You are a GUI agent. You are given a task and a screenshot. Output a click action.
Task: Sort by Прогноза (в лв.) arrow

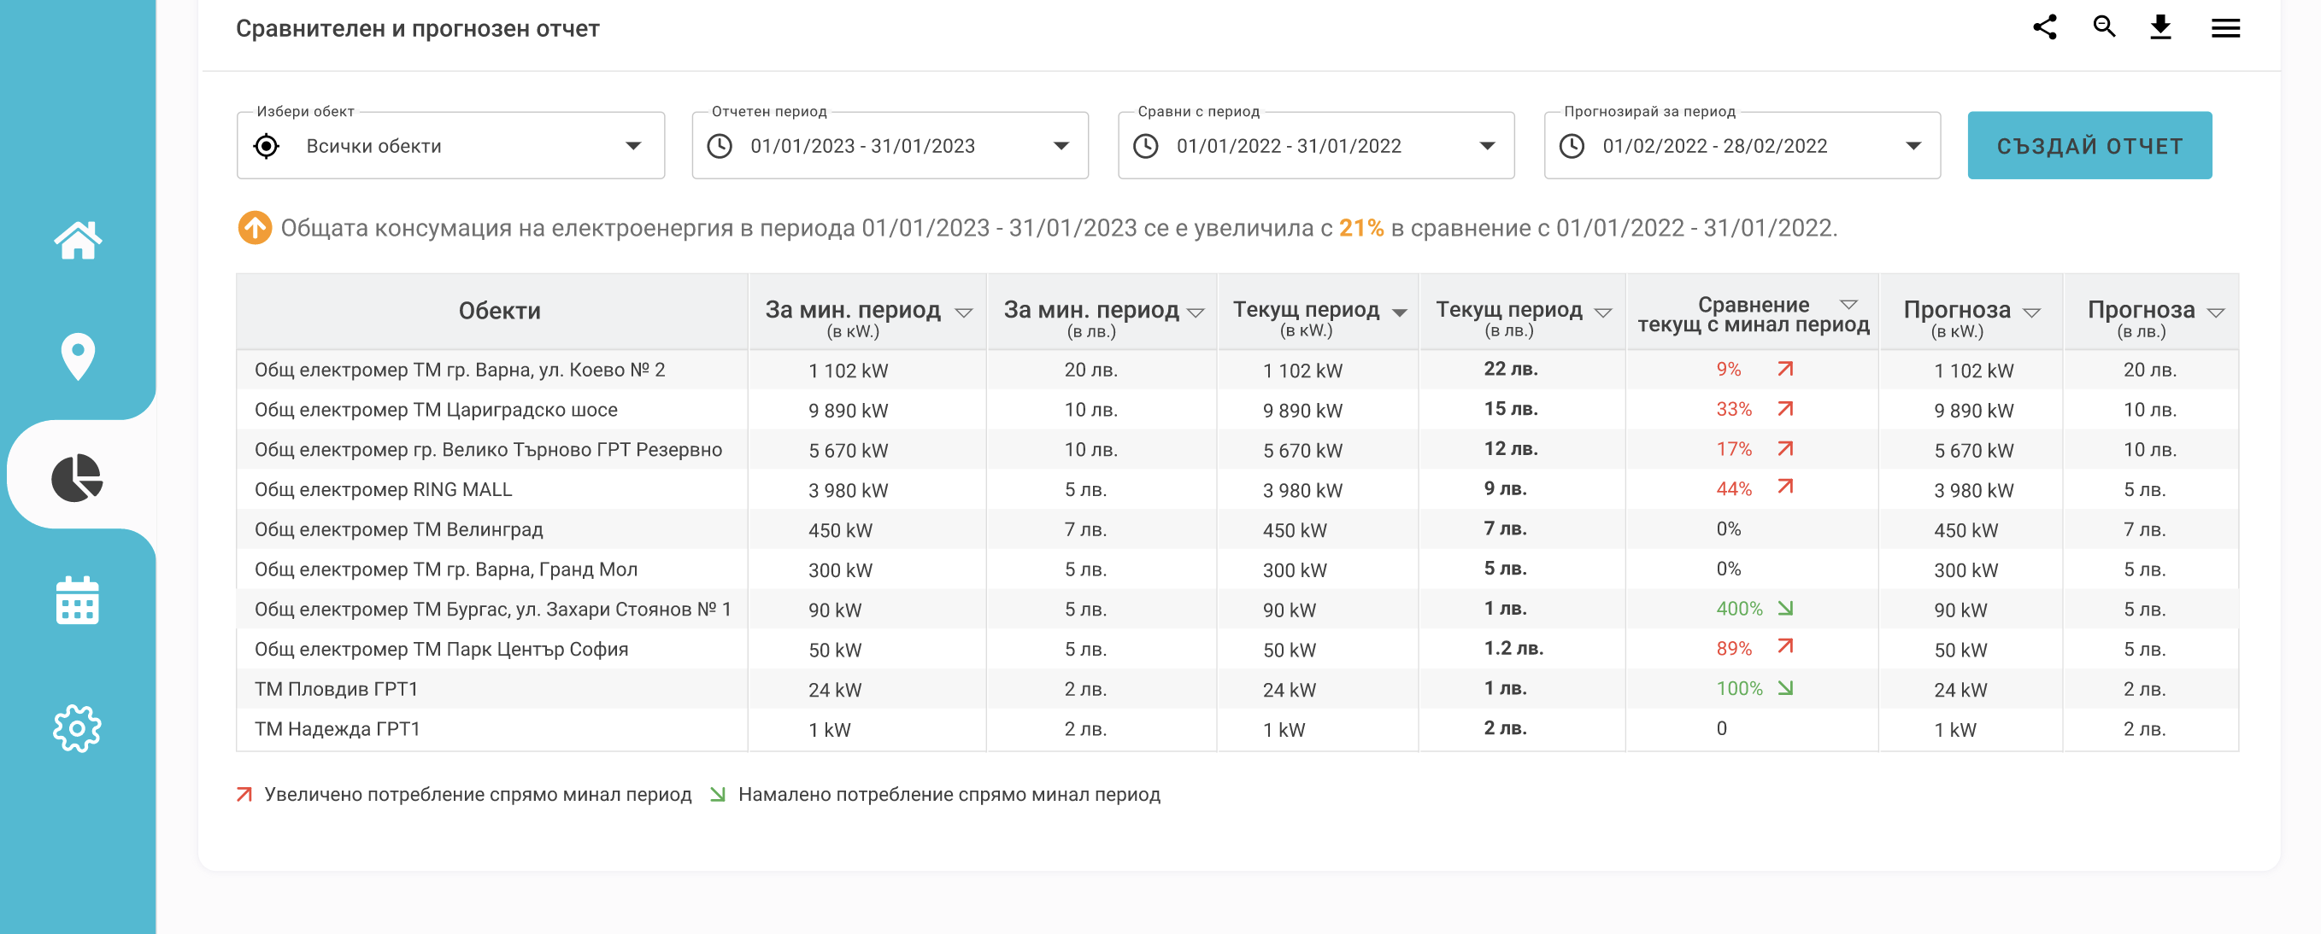pos(2217,312)
